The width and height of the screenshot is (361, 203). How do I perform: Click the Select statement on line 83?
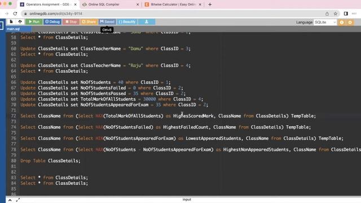(54, 178)
